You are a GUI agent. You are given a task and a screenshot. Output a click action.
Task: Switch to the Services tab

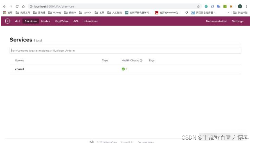[x=31, y=21]
